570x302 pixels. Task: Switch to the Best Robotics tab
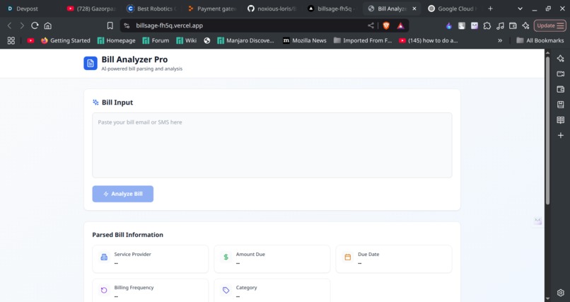[x=152, y=8]
